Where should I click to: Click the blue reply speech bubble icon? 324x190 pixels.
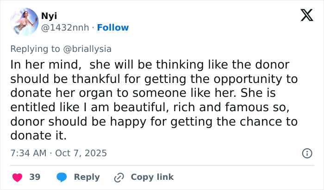[62, 177]
